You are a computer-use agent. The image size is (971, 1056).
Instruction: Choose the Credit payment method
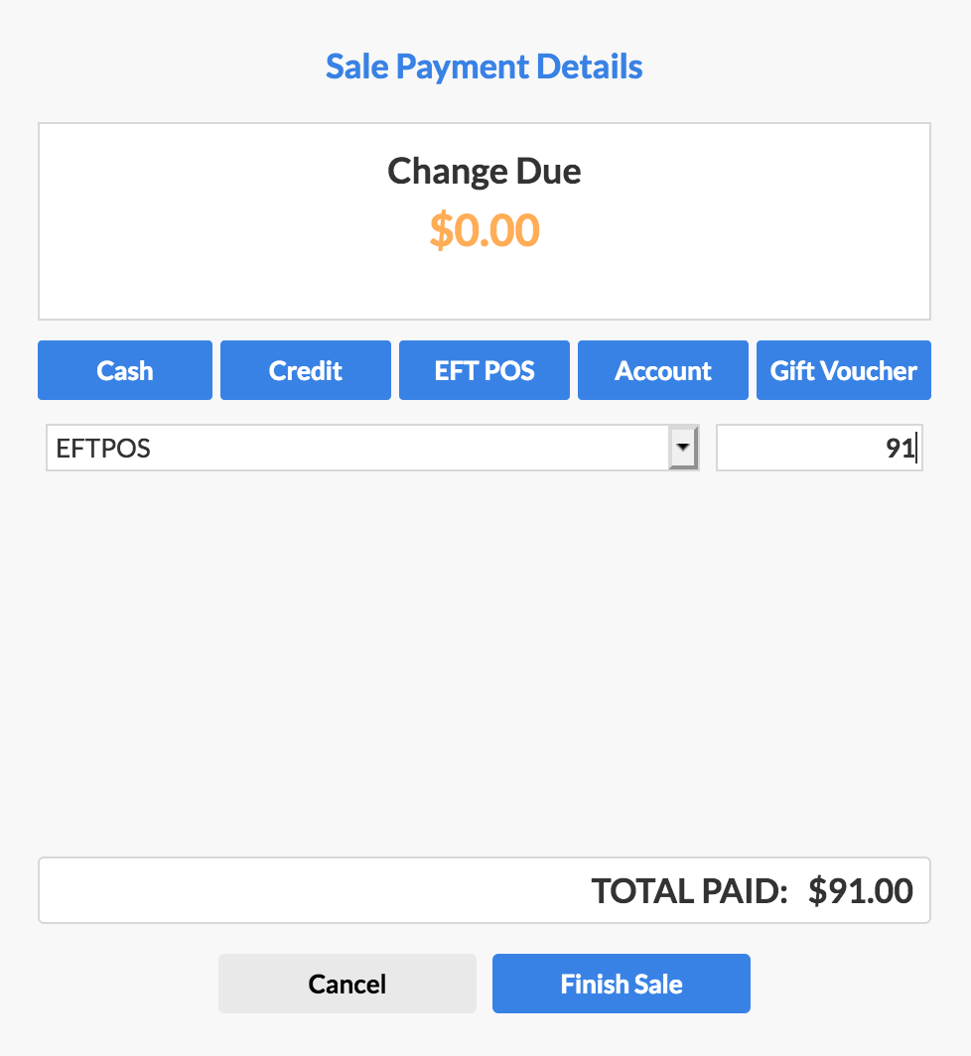tap(306, 370)
